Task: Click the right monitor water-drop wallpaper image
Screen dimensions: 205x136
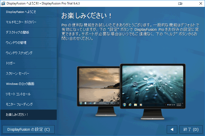Action: point(152,86)
